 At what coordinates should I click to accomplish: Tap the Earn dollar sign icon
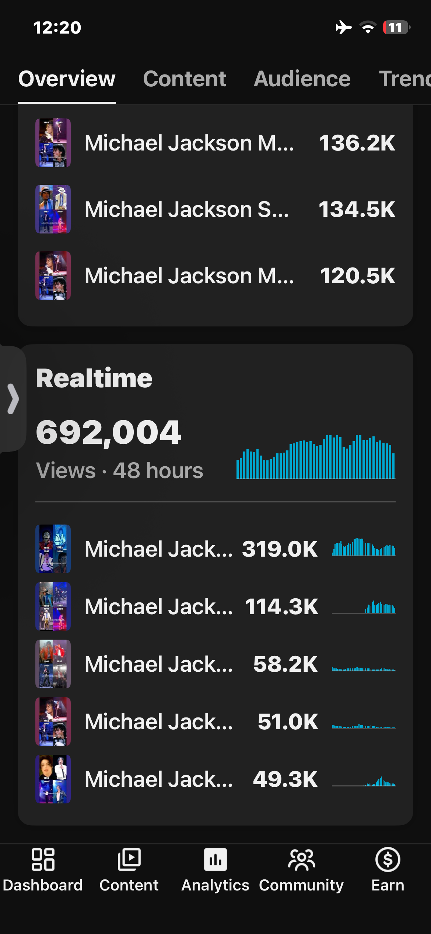coord(388,859)
